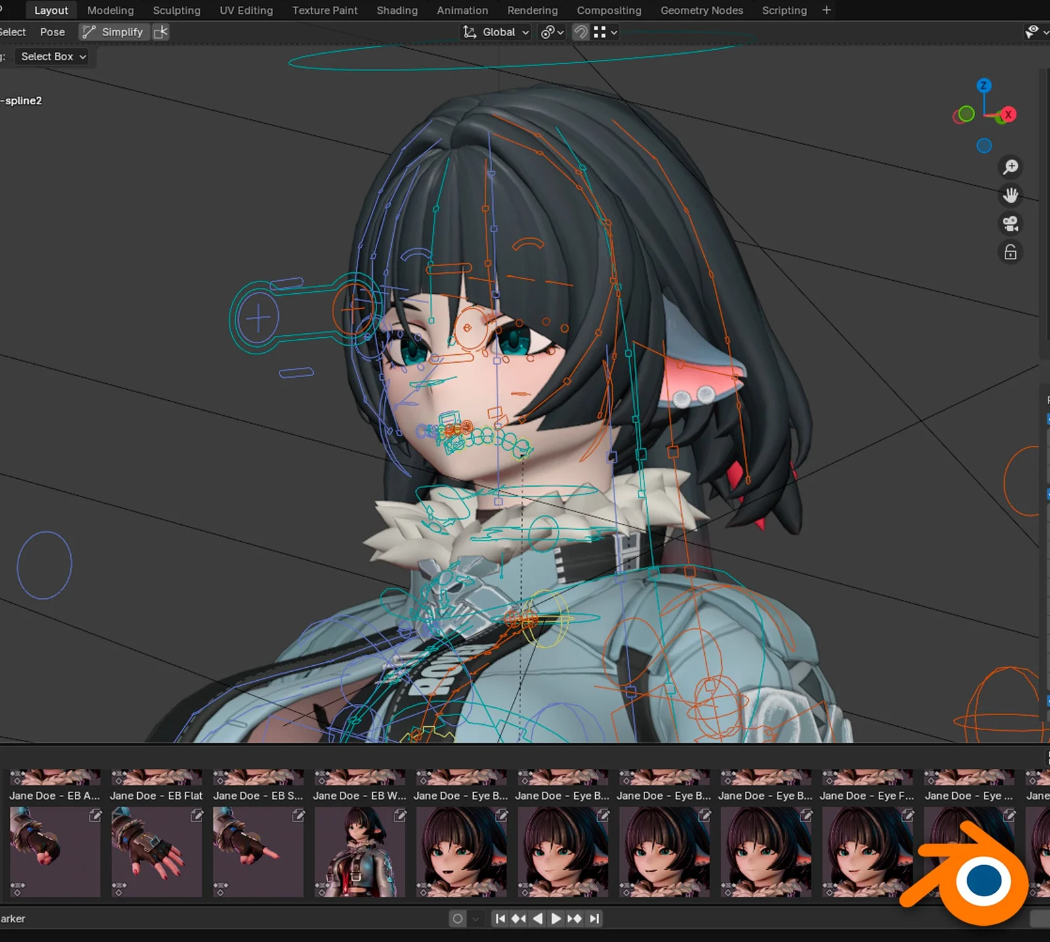Select the Move view hand icon
Screen dimensions: 1050x942
[x=1010, y=195]
